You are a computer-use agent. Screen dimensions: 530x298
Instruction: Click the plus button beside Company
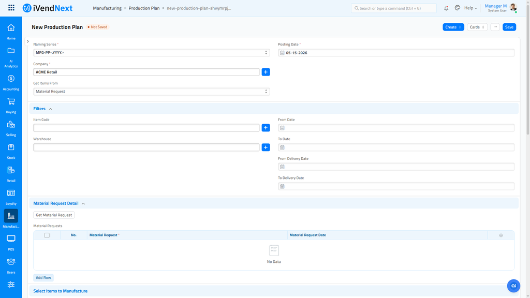coord(266,72)
